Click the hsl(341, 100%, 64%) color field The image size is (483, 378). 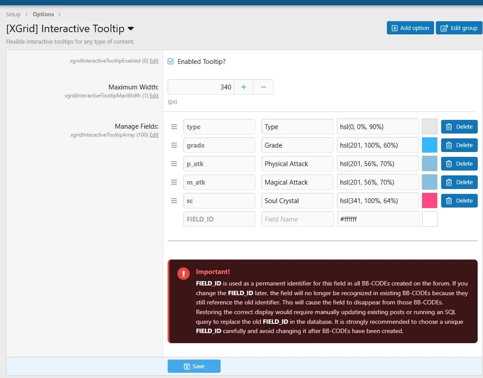pos(378,200)
